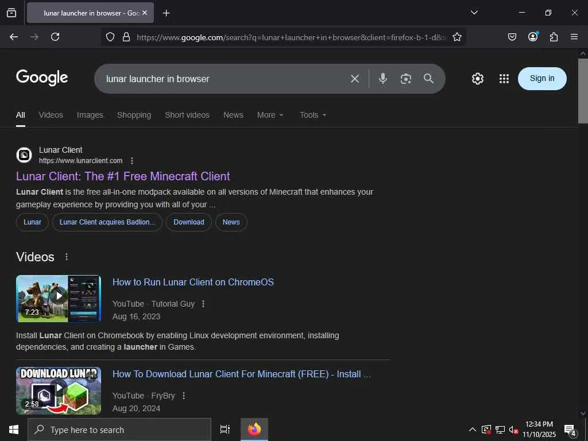588x441 pixels.
Task: Open options menu beside Videos heading
Action: tap(67, 257)
